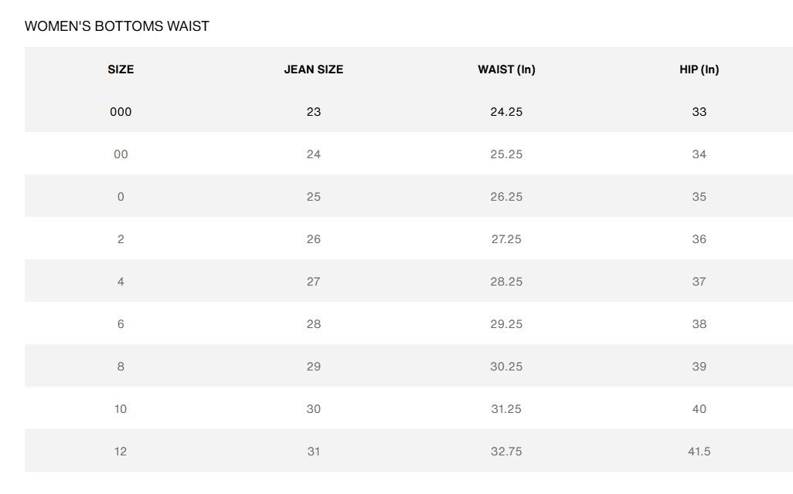Select the HIP (In) column header

699,69
